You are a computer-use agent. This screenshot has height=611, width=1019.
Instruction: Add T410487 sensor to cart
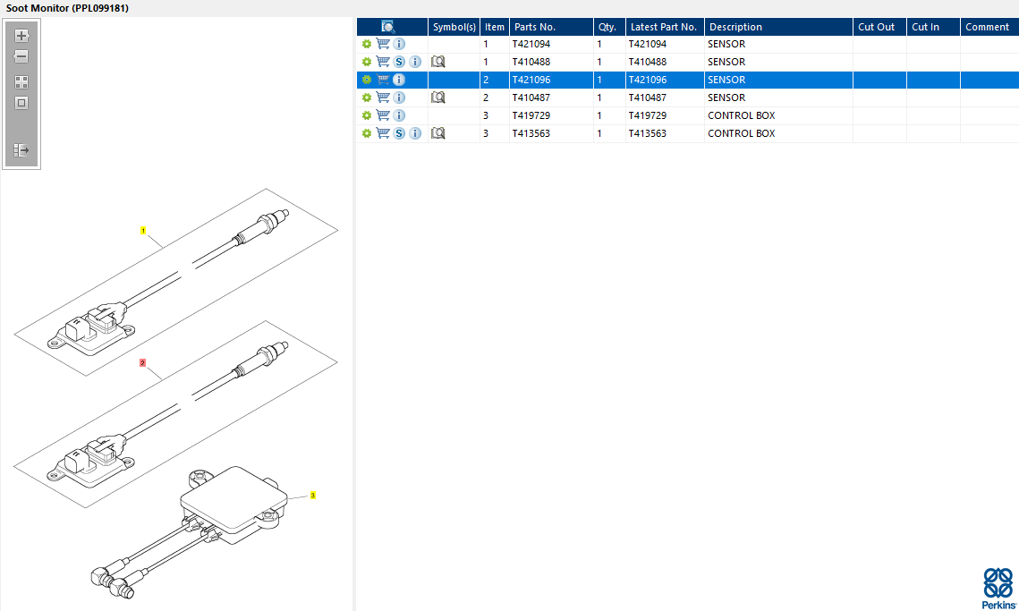click(x=384, y=98)
